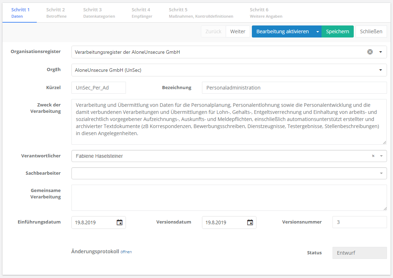Switch to Schritt 2 Betroffene tab
Viewport: 393px width, 278px height.
[x=56, y=13]
